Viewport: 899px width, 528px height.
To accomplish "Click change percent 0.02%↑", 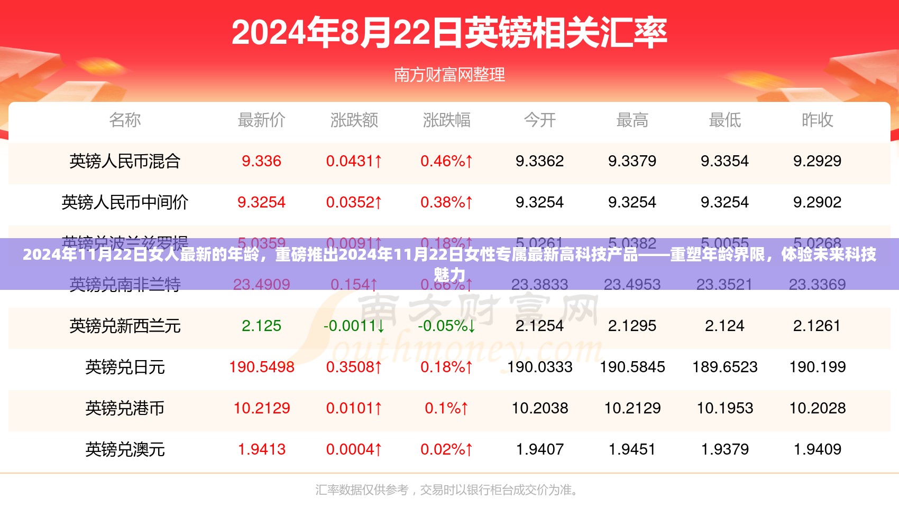I will pos(446,449).
